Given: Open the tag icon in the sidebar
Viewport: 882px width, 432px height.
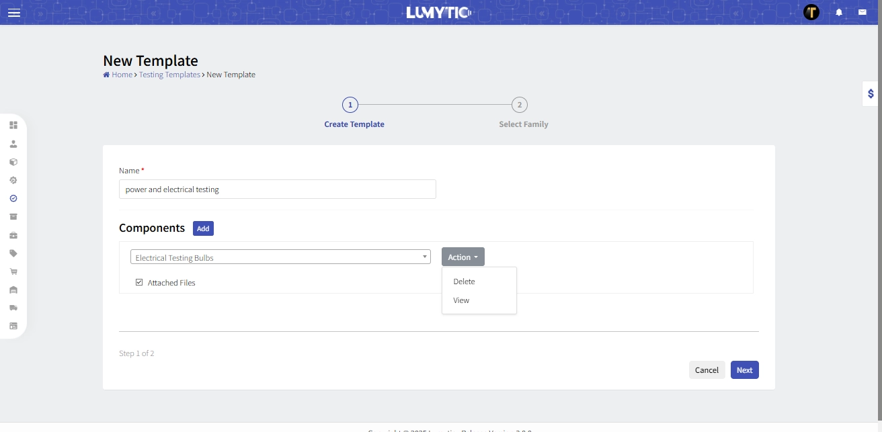Looking at the screenshot, I should coord(13,253).
